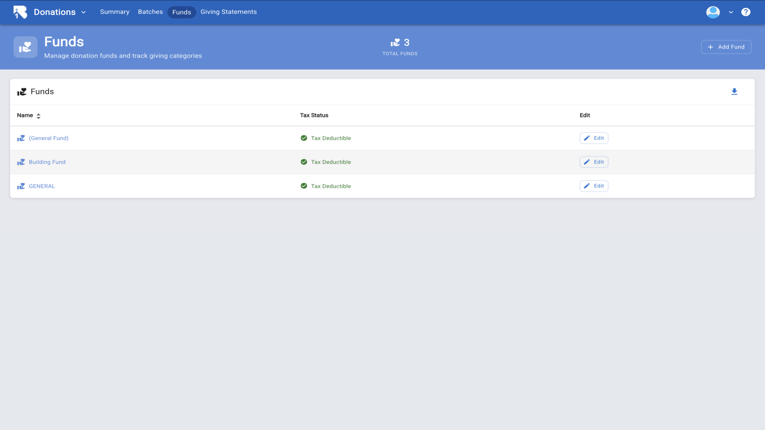This screenshot has height=430, width=765.
Task: Click pencil icon in Building Fund row
Action: point(586,162)
